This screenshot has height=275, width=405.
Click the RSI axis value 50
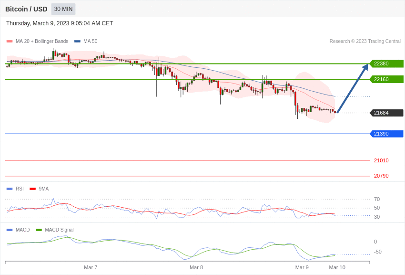(377, 208)
